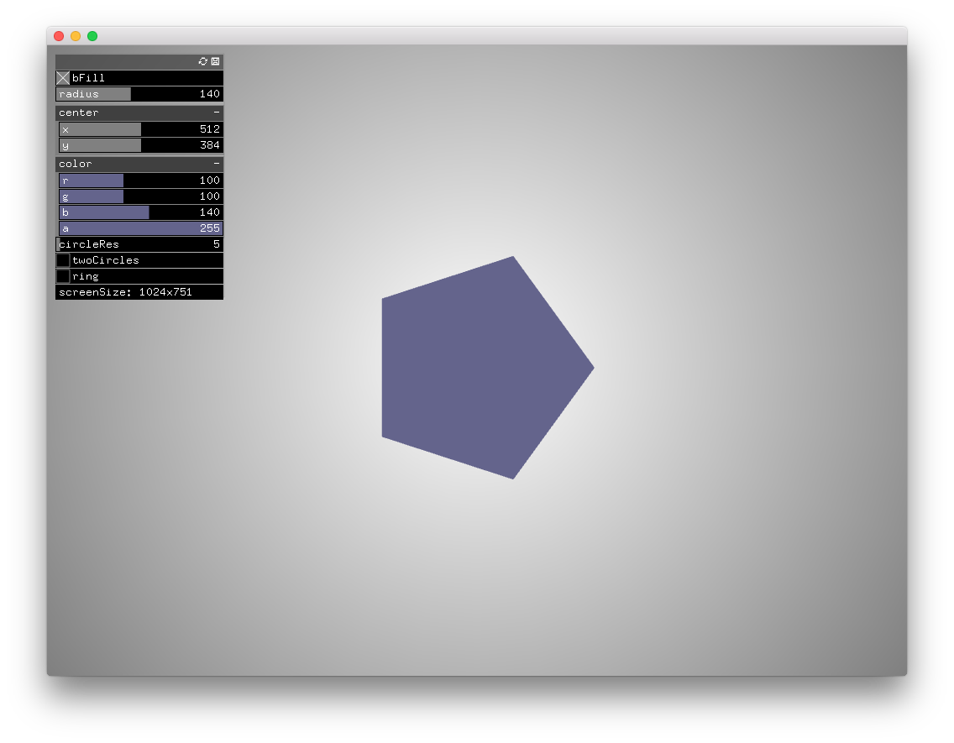Viewport: 954px width, 743px height.
Task: Click the green zoom button in title bar
Action: [91, 36]
